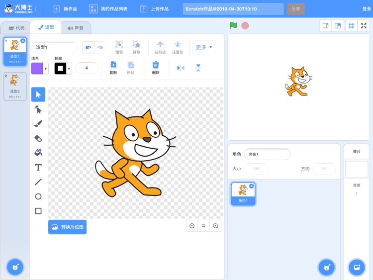373x280 pixels.
Task: Open the Sounds (声音) tab
Action: pos(76,28)
